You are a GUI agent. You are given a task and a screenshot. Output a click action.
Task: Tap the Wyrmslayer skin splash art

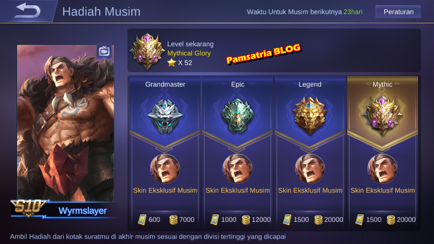[65, 123]
